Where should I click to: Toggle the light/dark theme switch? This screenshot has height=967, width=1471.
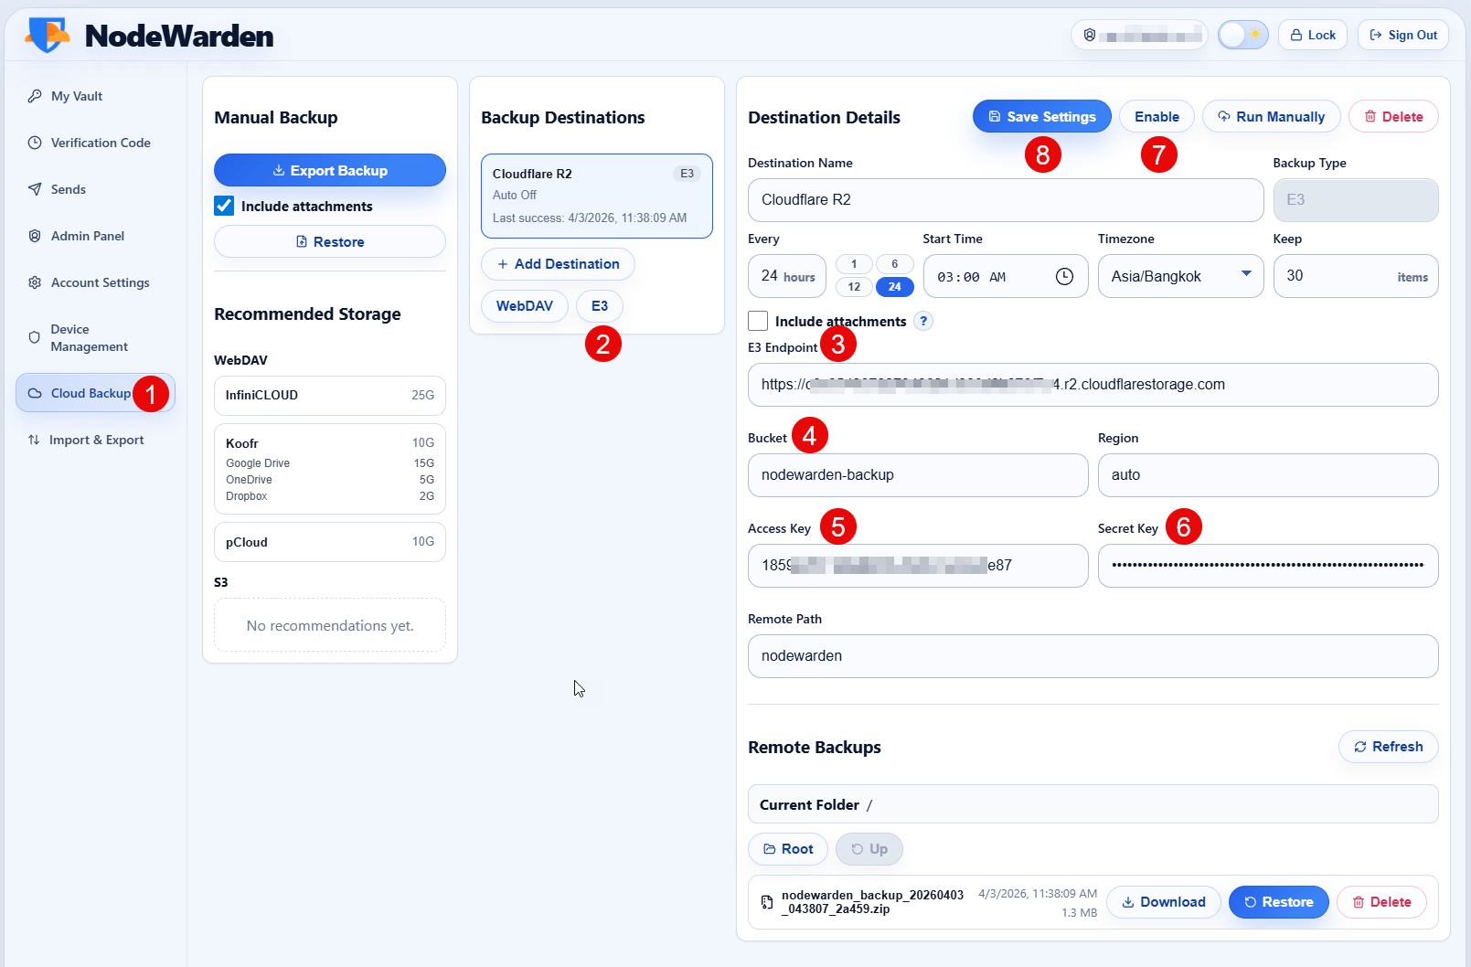[x=1242, y=35]
